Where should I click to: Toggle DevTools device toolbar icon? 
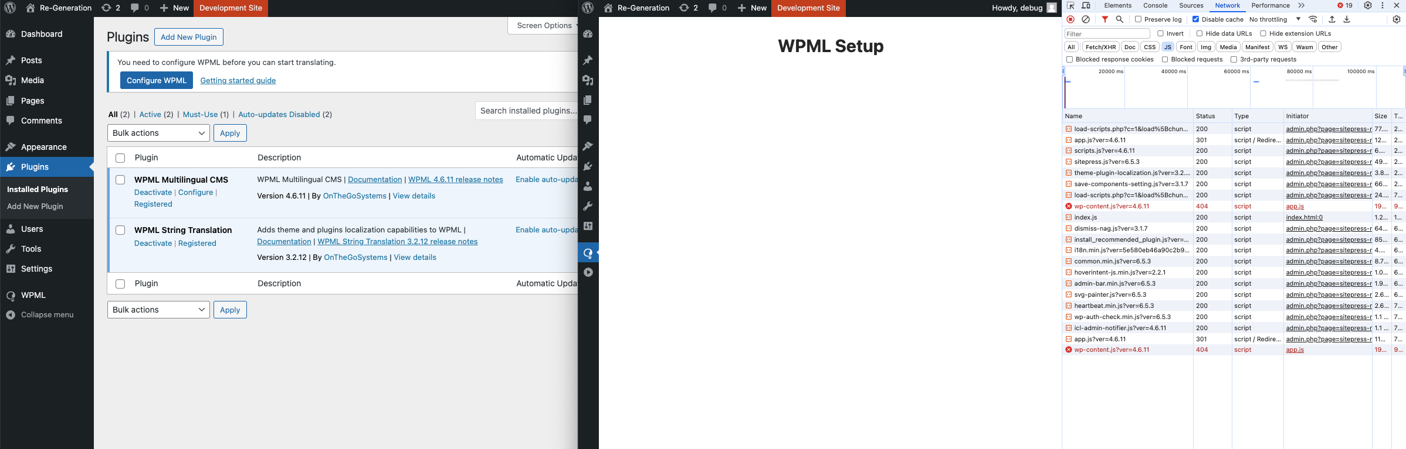click(x=1086, y=5)
